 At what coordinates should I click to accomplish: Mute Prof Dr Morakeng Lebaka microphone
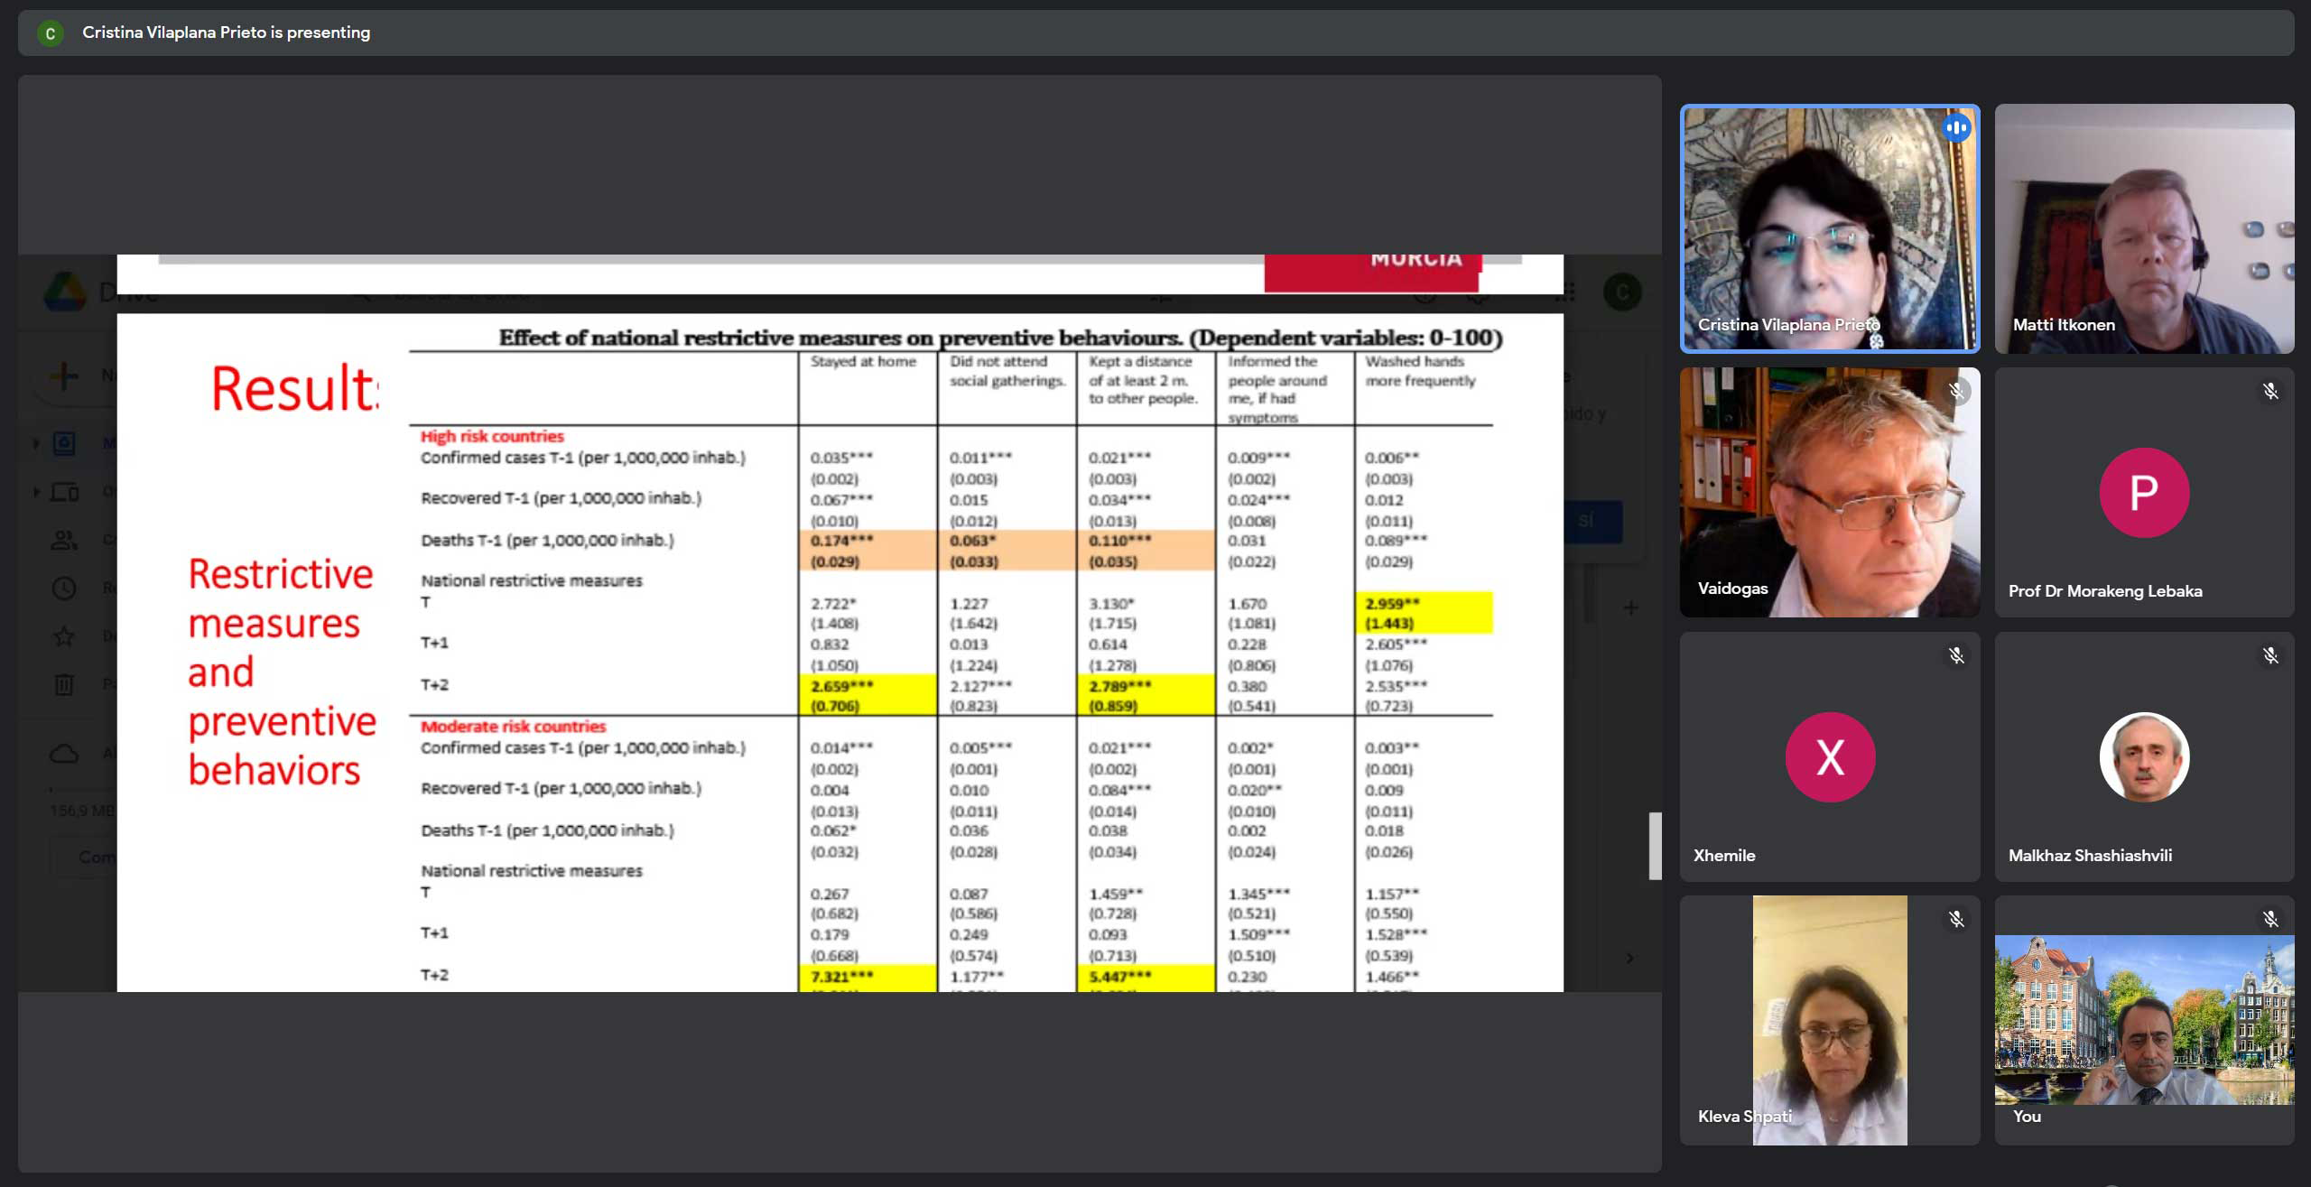coord(2269,392)
